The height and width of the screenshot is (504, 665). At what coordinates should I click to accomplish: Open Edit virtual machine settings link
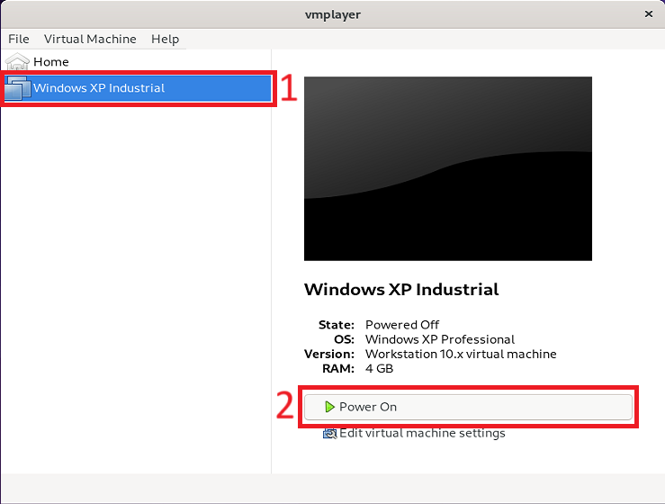[422, 433]
